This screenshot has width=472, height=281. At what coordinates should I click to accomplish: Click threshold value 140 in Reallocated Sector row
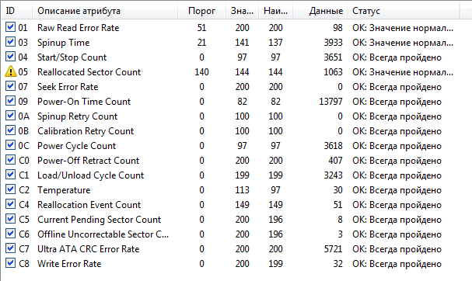point(201,72)
